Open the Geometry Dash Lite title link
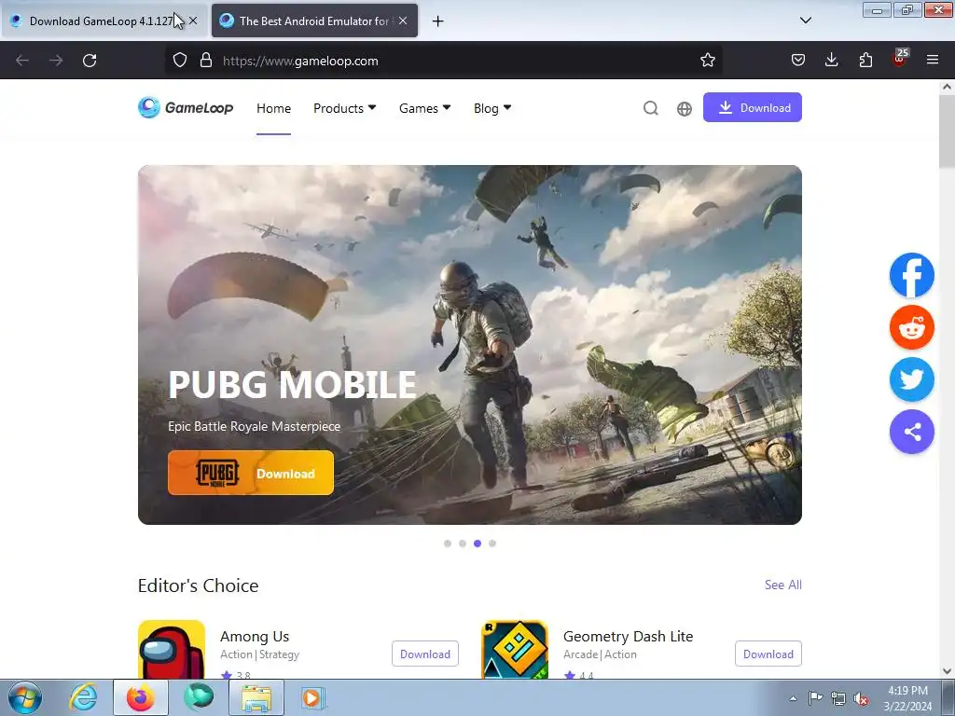This screenshot has height=716, width=955. click(x=628, y=636)
